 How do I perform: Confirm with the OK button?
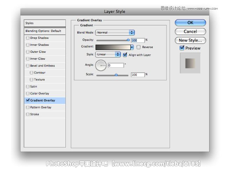[x=190, y=23]
